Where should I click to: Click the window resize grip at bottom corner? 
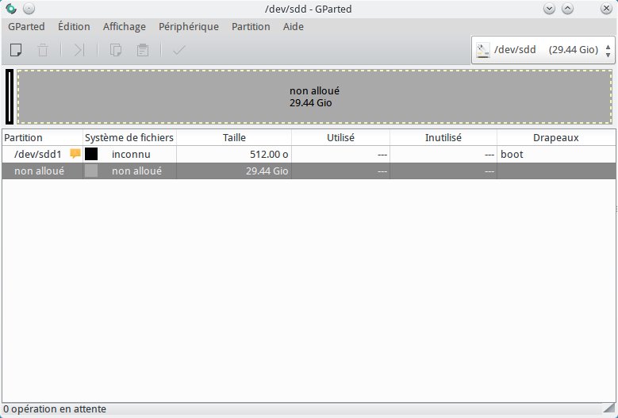[x=608, y=408]
